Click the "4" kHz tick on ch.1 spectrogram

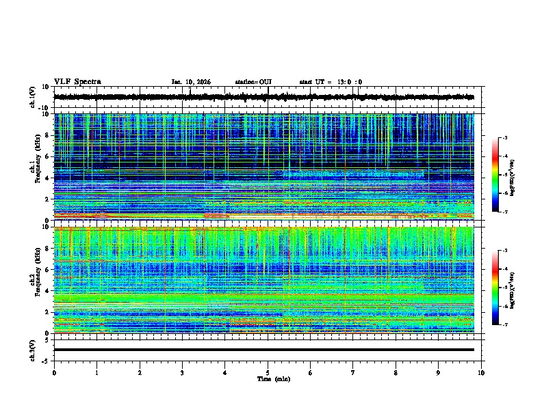pyautogui.click(x=47, y=178)
